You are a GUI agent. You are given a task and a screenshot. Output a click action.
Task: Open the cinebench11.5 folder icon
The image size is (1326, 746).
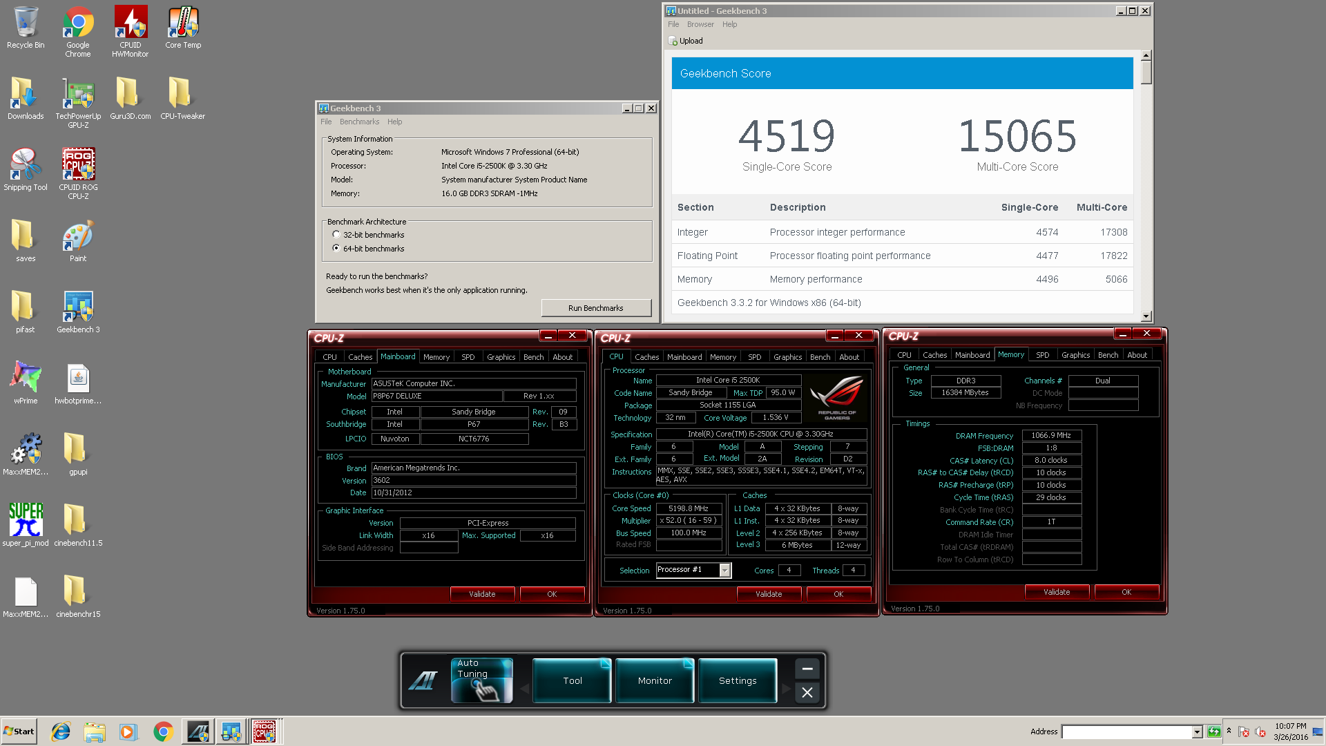point(78,525)
